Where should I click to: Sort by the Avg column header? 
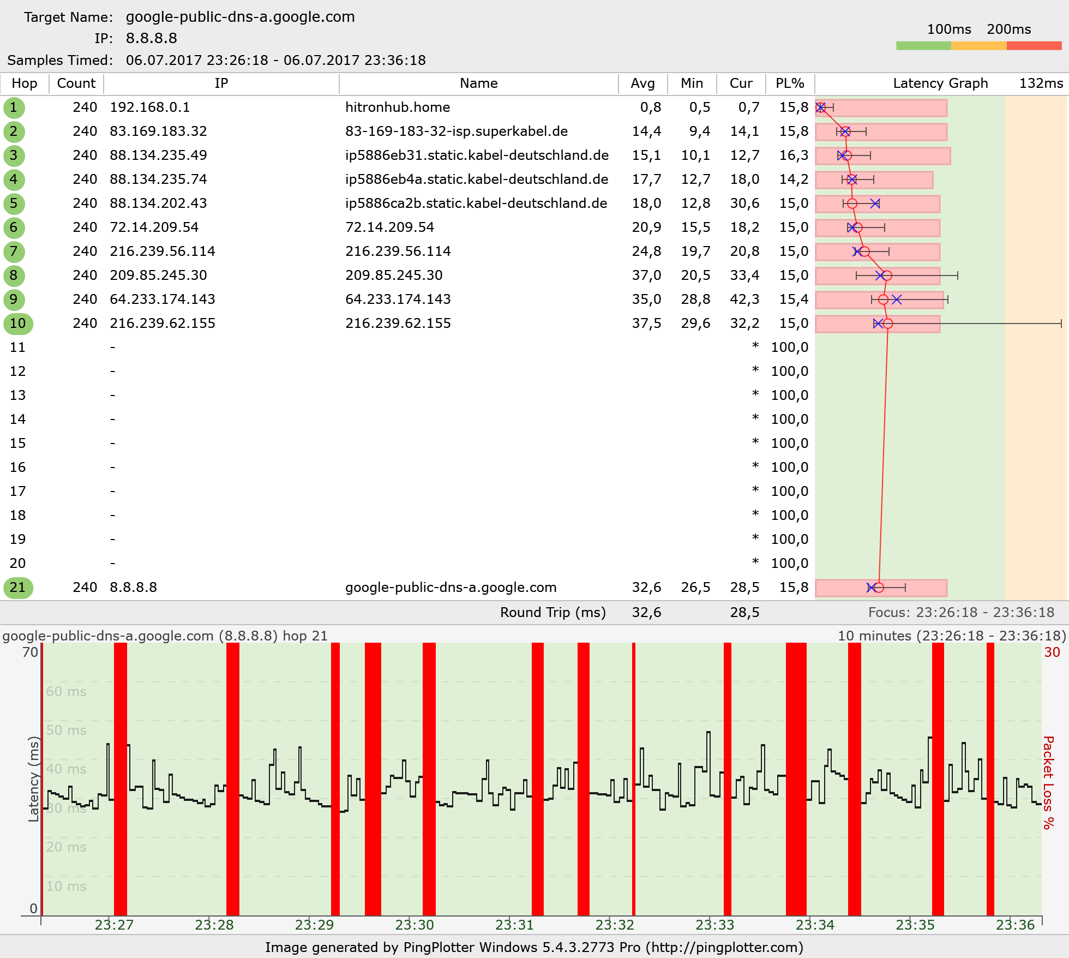click(x=642, y=83)
